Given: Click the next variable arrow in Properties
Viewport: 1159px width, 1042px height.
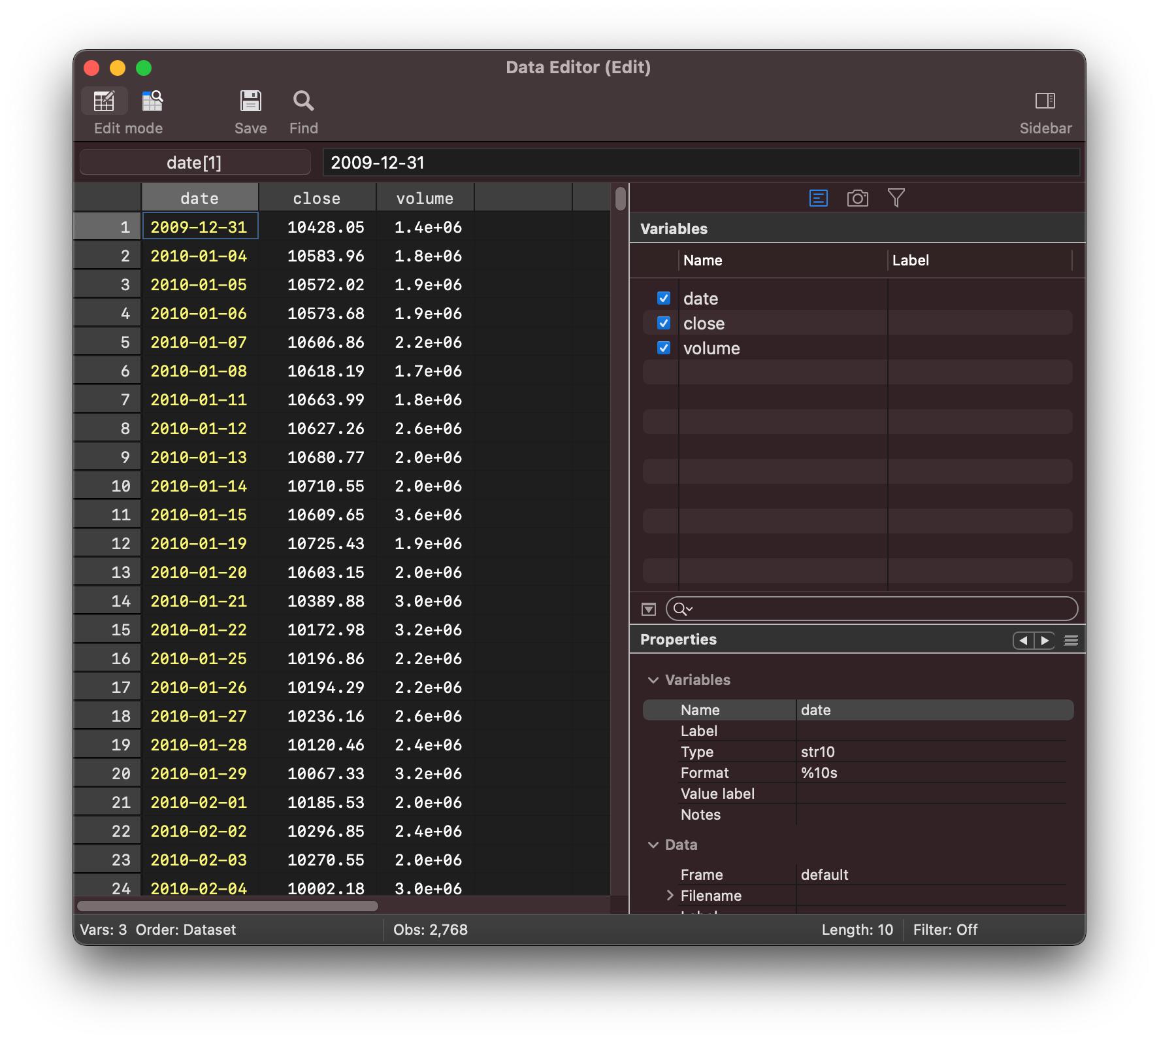Looking at the screenshot, I should pos(1045,641).
